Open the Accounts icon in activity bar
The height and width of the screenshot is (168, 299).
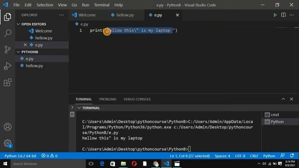tap(7, 127)
